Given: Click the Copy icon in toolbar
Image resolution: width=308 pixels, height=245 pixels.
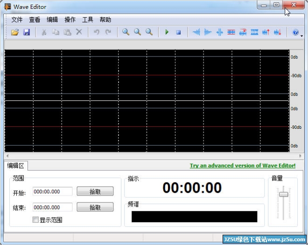Looking at the screenshot, I should coord(56,32).
